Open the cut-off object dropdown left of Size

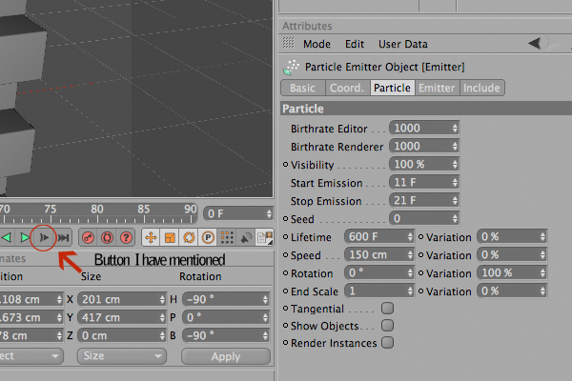point(31,356)
